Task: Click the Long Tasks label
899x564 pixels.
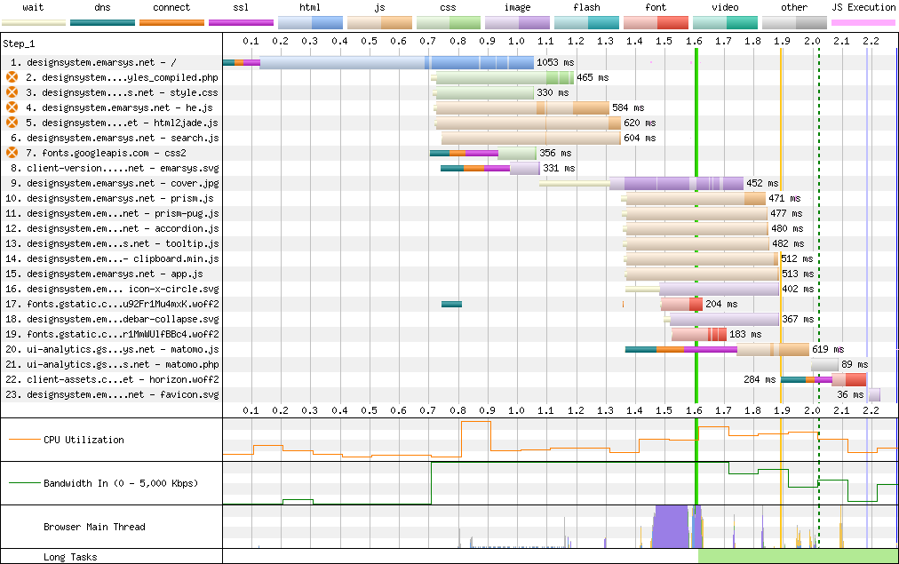Action: pyautogui.click(x=70, y=557)
